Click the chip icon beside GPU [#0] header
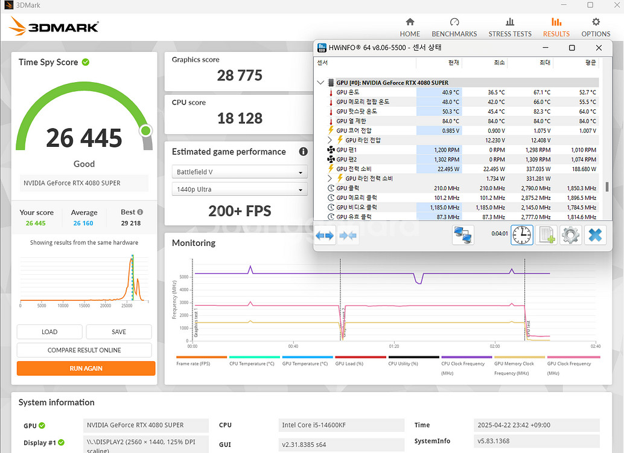The height and width of the screenshot is (453, 624). [x=331, y=83]
